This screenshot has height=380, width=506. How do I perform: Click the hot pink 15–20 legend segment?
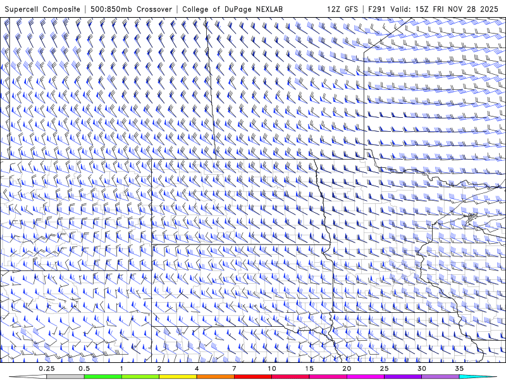328,377
